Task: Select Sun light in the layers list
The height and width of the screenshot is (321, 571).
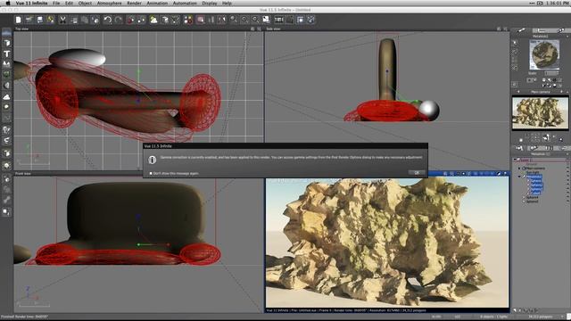Action: [533, 172]
